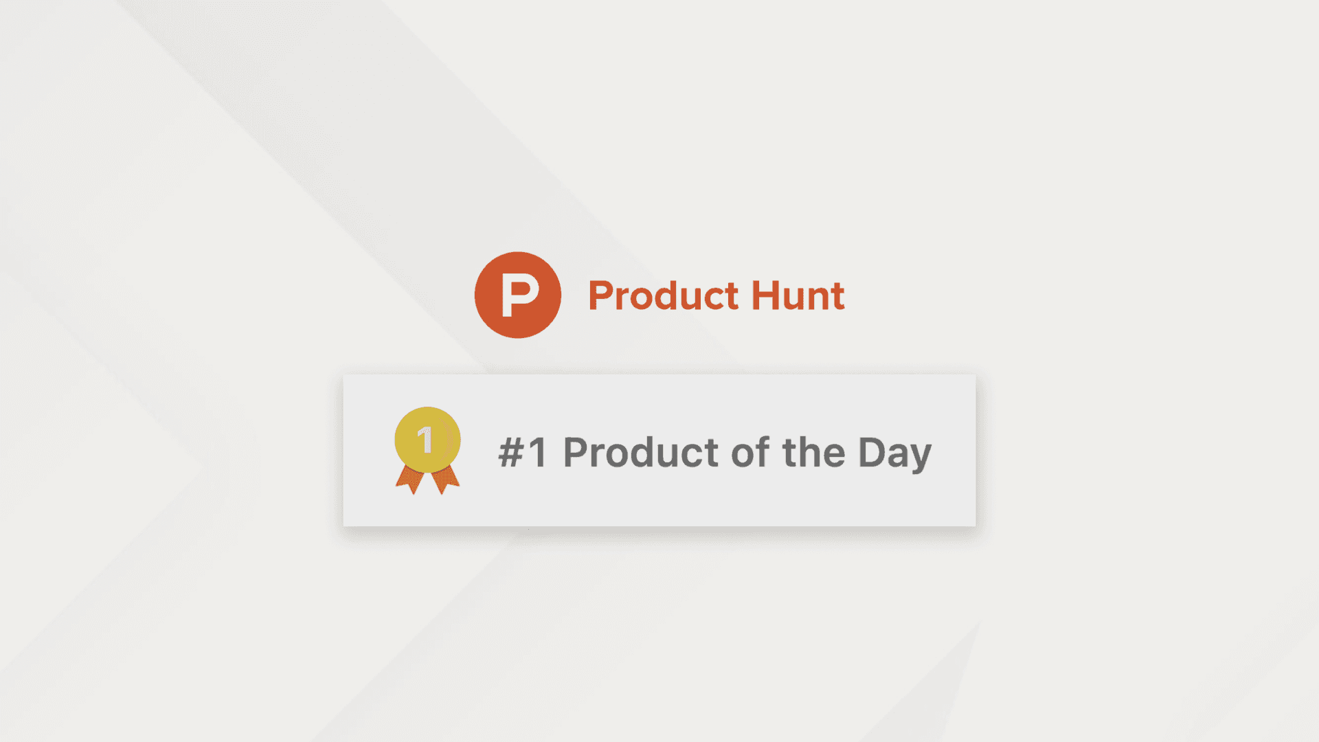Select the "#1 Product of the Day" text
The width and height of the screenshot is (1319, 742).
(715, 453)
